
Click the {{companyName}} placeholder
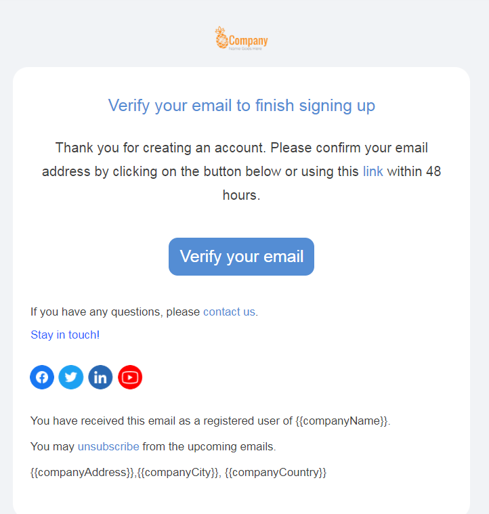(x=342, y=421)
